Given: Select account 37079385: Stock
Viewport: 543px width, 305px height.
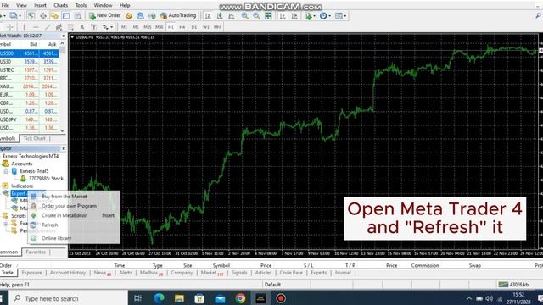Looking at the screenshot, I should tap(46, 179).
